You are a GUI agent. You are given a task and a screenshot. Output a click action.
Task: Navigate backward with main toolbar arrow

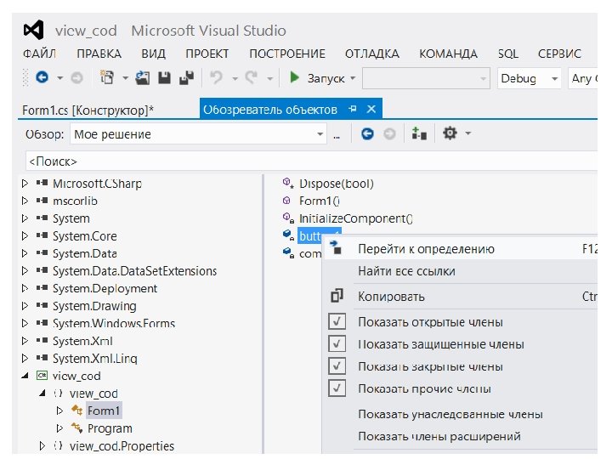(42, 77)
